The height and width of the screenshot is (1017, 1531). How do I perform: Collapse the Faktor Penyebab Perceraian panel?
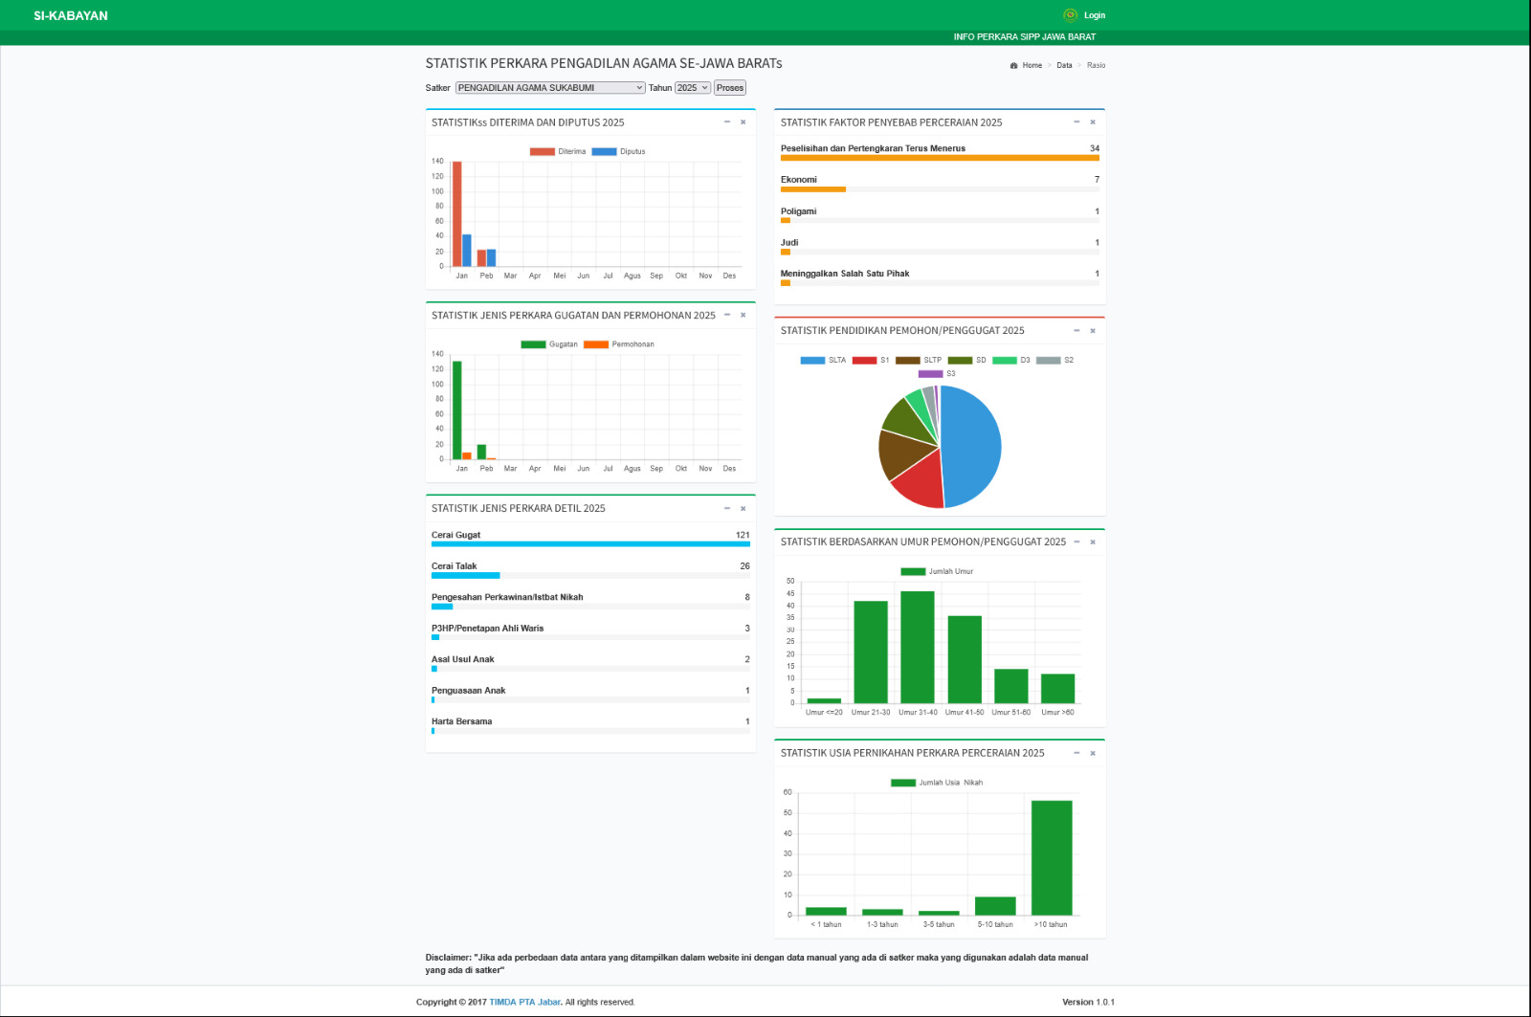(1076, 122)
